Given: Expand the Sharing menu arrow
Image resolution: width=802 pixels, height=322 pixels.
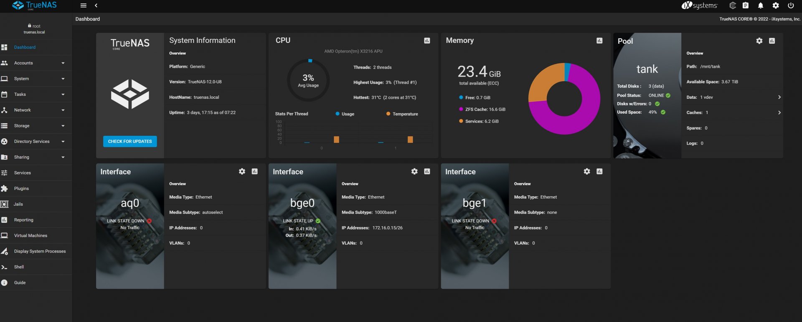Looking at the screenshot, I should click(63, 157).
